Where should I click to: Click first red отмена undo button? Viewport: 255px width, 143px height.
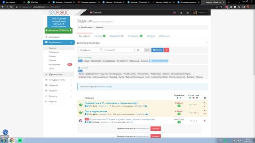point(156,129)
